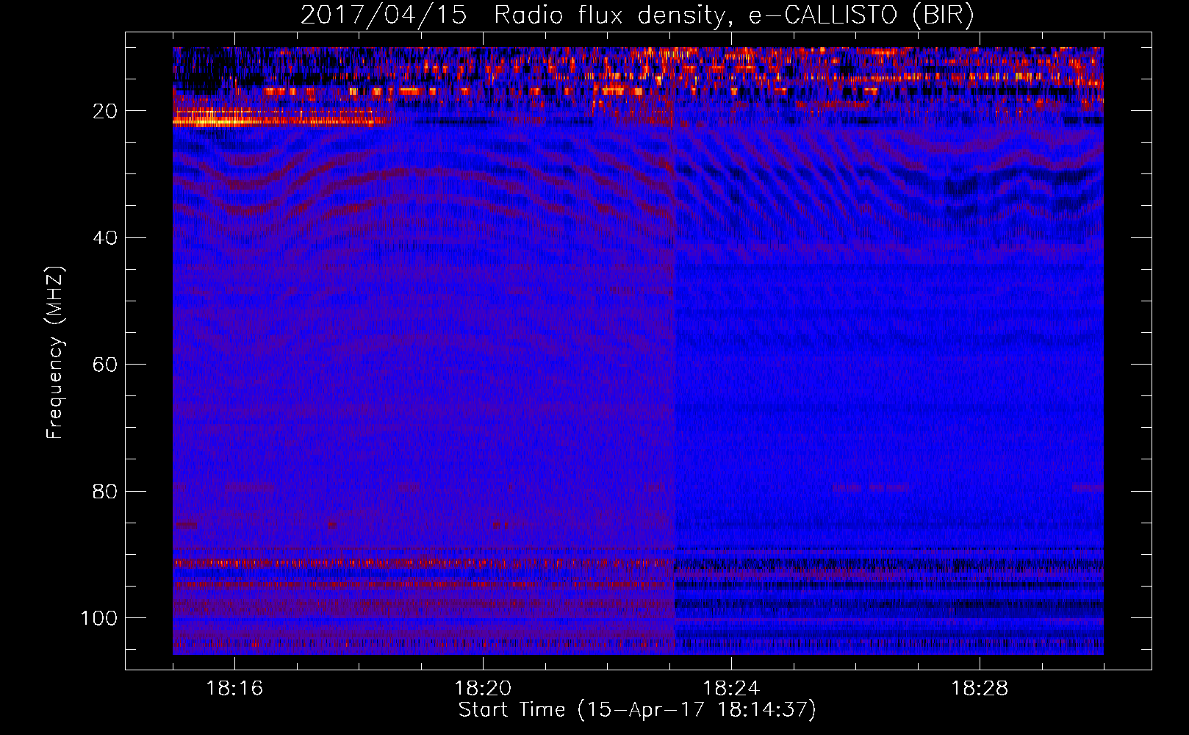Click the 80 frequency tick label
Screen dimensions: 1189x735
pyautogui.click(x=106, y=491)
